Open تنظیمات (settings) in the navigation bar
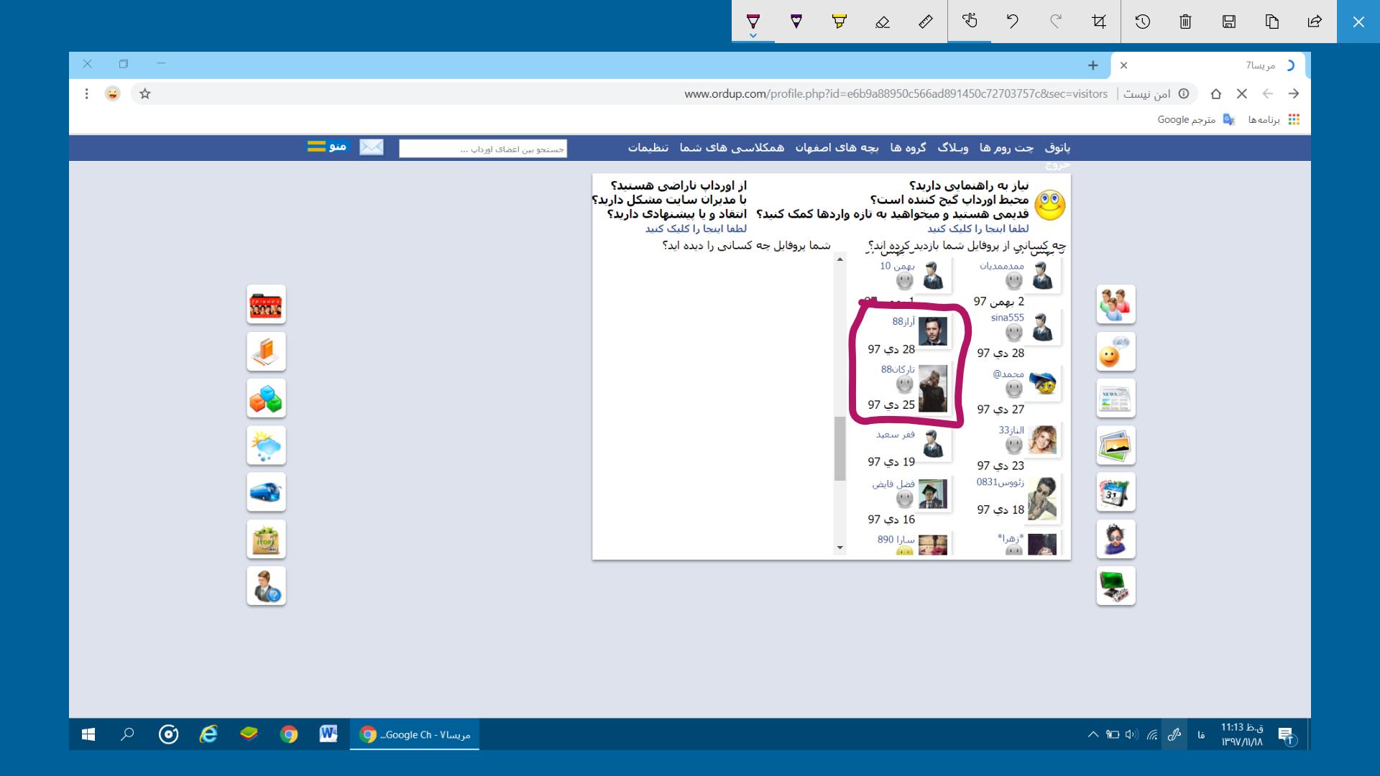 (x=648, y=147)
